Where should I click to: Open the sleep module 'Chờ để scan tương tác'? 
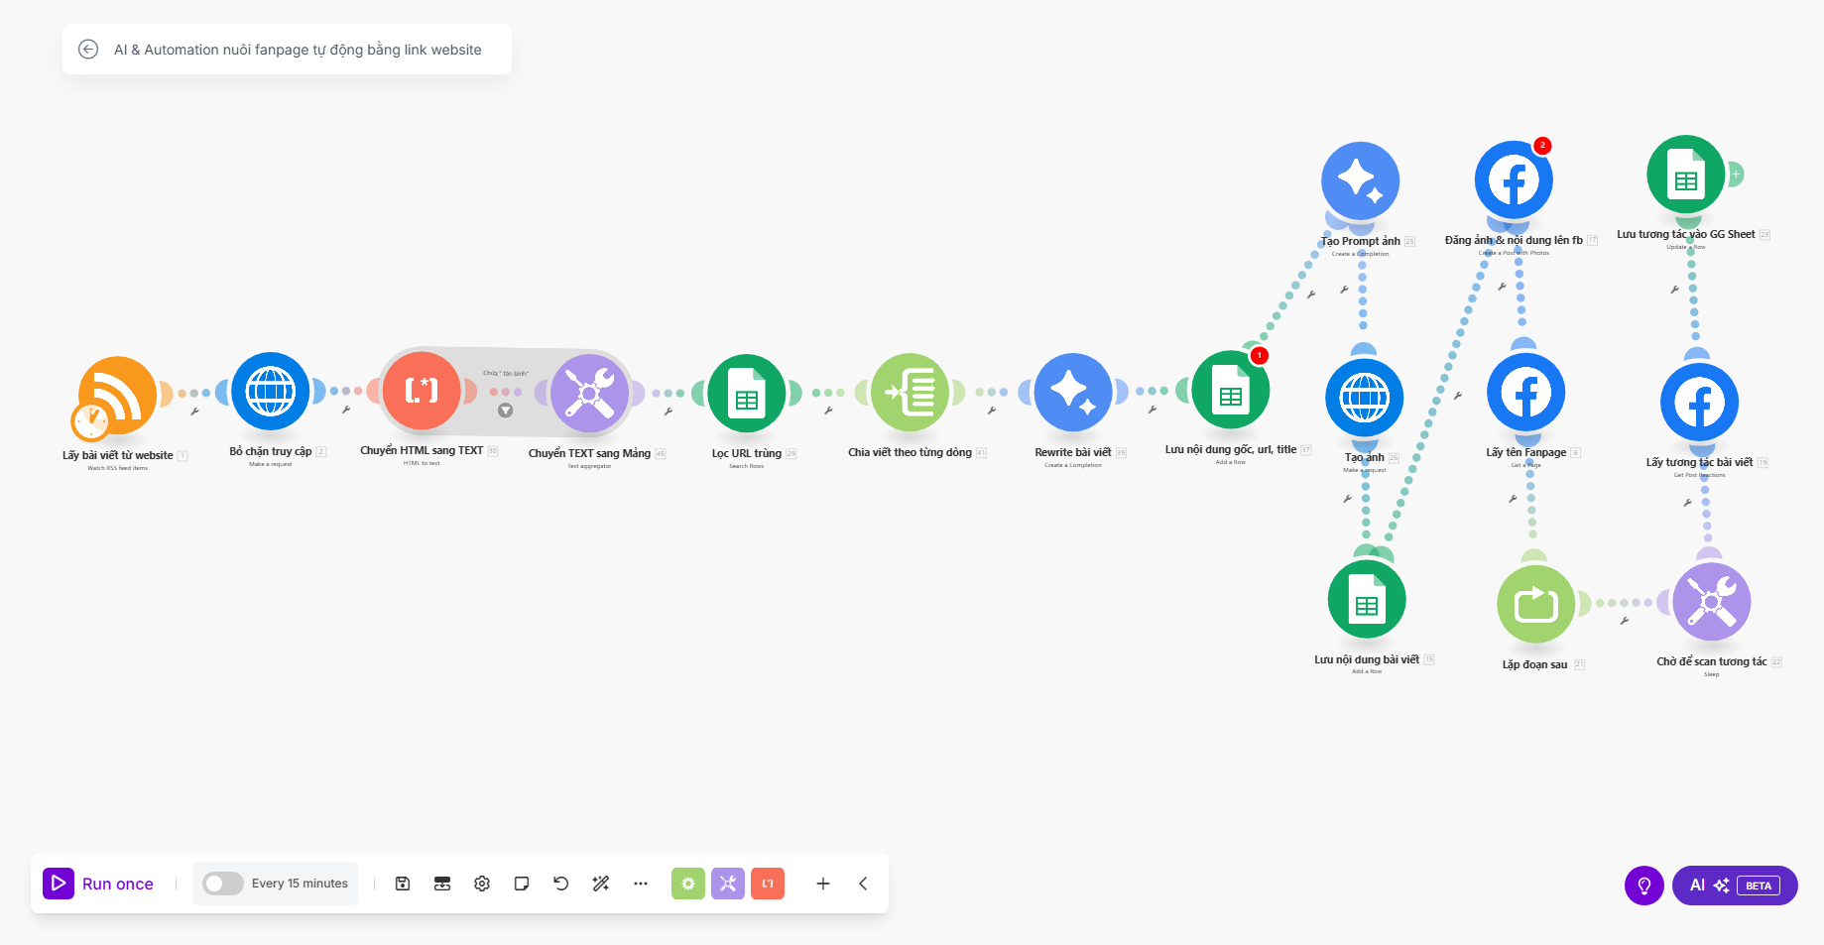[1712, 601]
